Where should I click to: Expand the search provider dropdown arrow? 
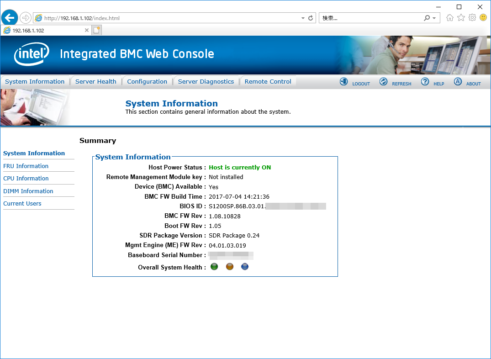(434, 18)
